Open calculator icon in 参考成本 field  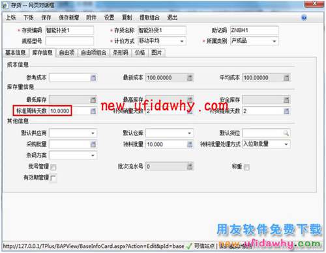pos(93,77)
